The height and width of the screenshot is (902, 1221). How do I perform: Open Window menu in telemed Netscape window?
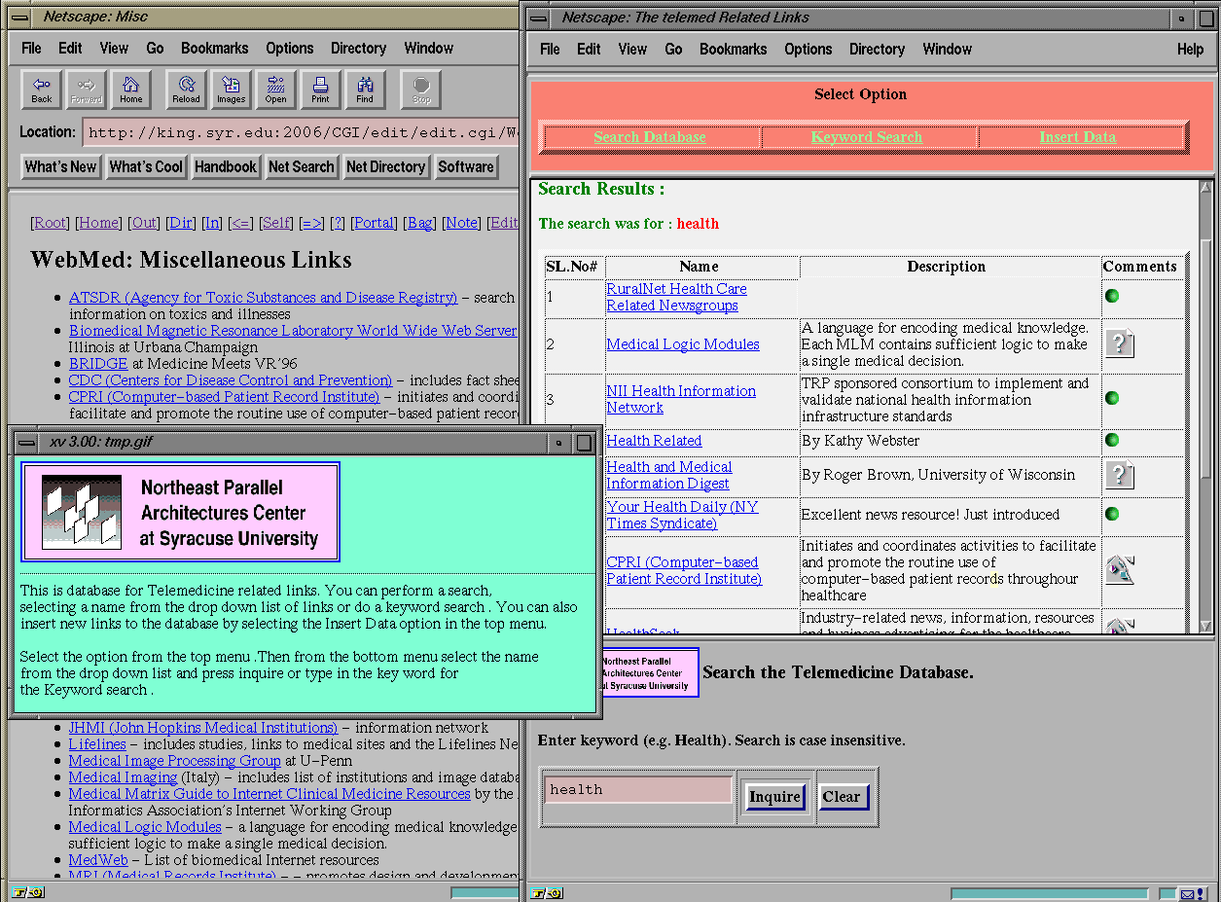click(x=947, y=49)
